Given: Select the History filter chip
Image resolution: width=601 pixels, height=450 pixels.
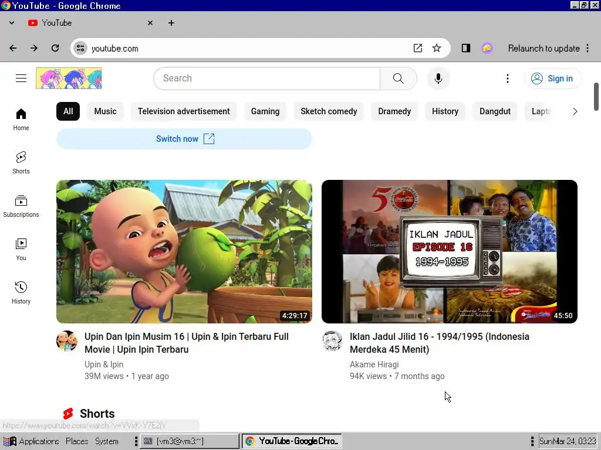Looking at the screenshot, I should coord(445,111).
